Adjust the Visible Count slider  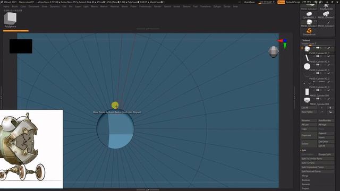click(x=318, y=44)
